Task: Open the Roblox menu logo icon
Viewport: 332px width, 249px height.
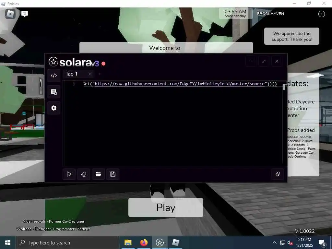Action: coord(10,14)
